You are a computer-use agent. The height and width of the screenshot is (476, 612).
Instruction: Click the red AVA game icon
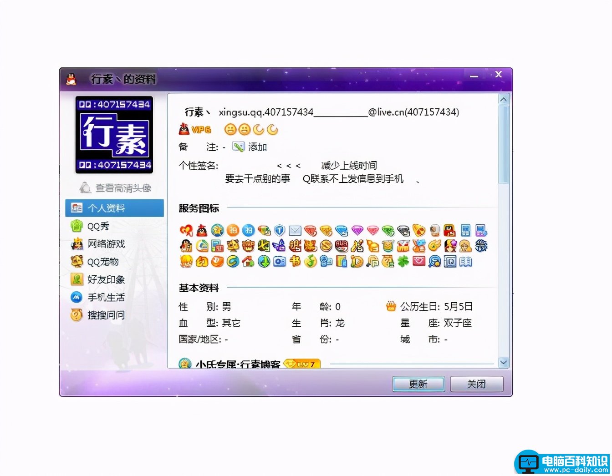342,246
